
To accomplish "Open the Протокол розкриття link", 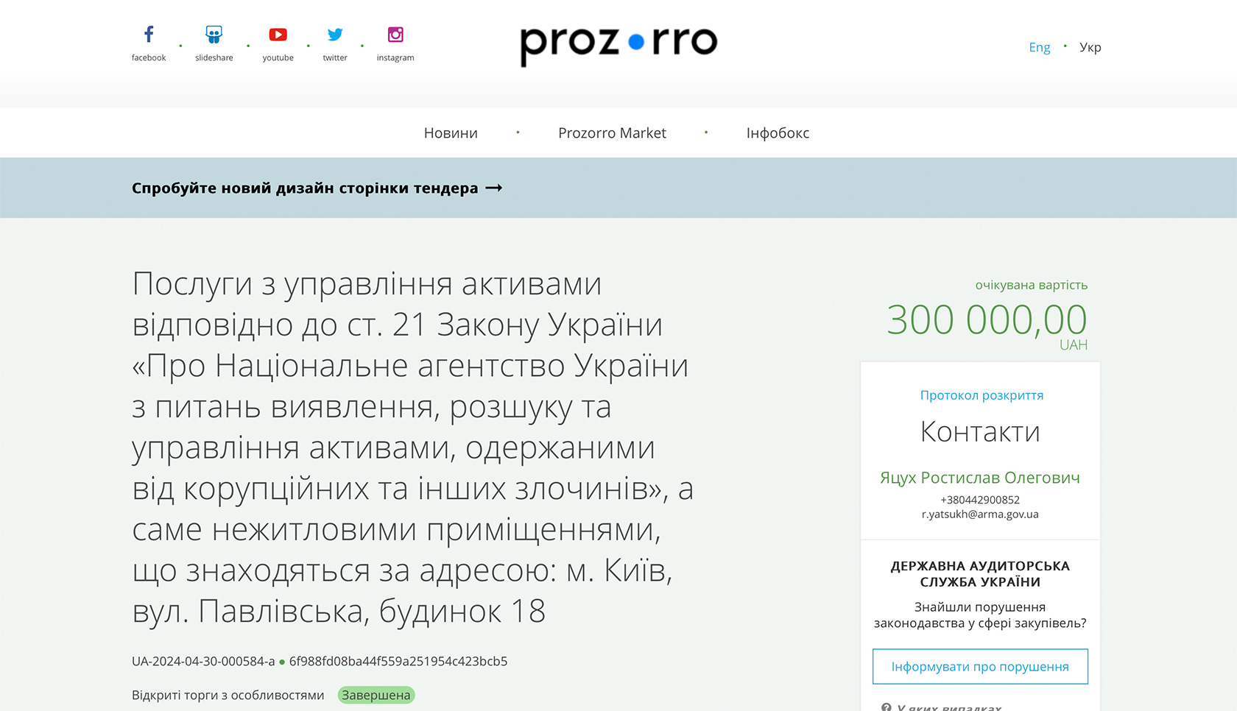I will point(982,395).
